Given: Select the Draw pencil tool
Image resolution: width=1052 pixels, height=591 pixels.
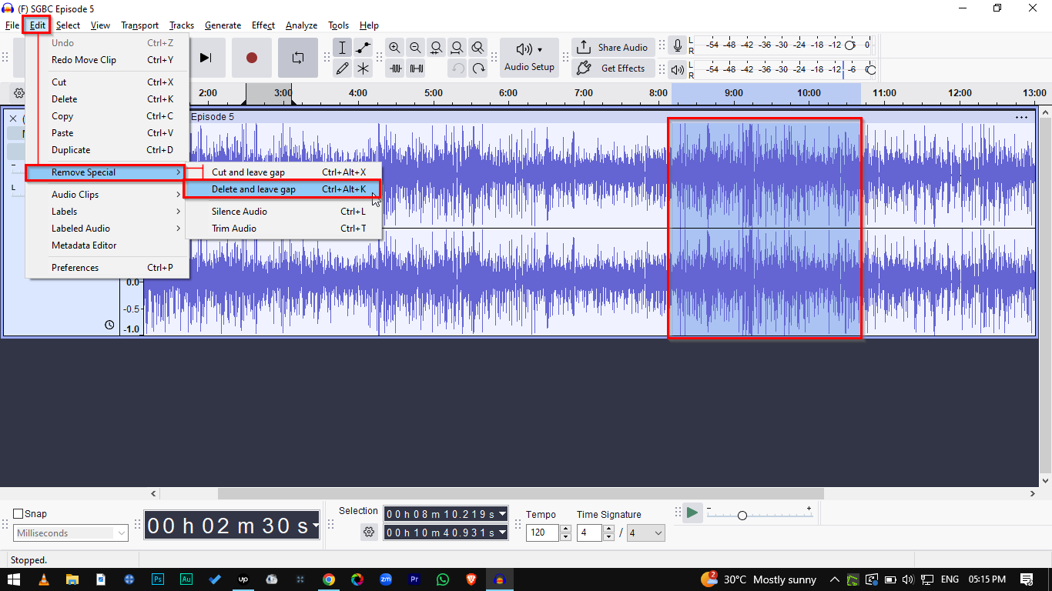Looking at the screenshot, I should point(343,68).
